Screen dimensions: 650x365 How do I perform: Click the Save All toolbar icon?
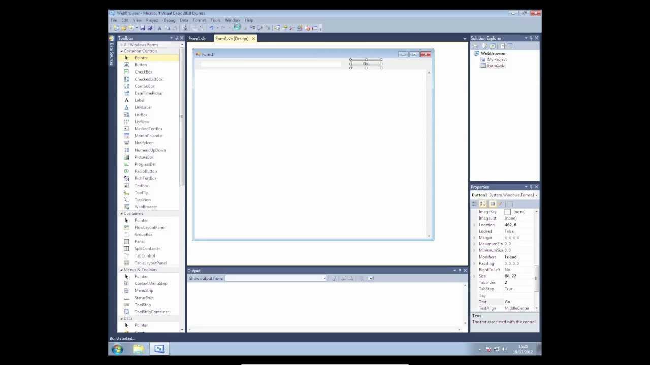pos(149,28)
